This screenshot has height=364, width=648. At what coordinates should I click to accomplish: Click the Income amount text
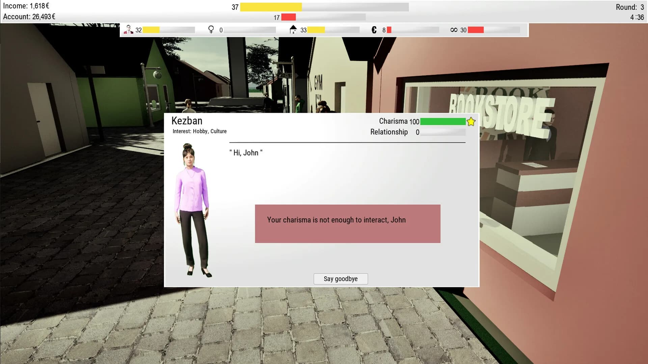tap(26, 6)
